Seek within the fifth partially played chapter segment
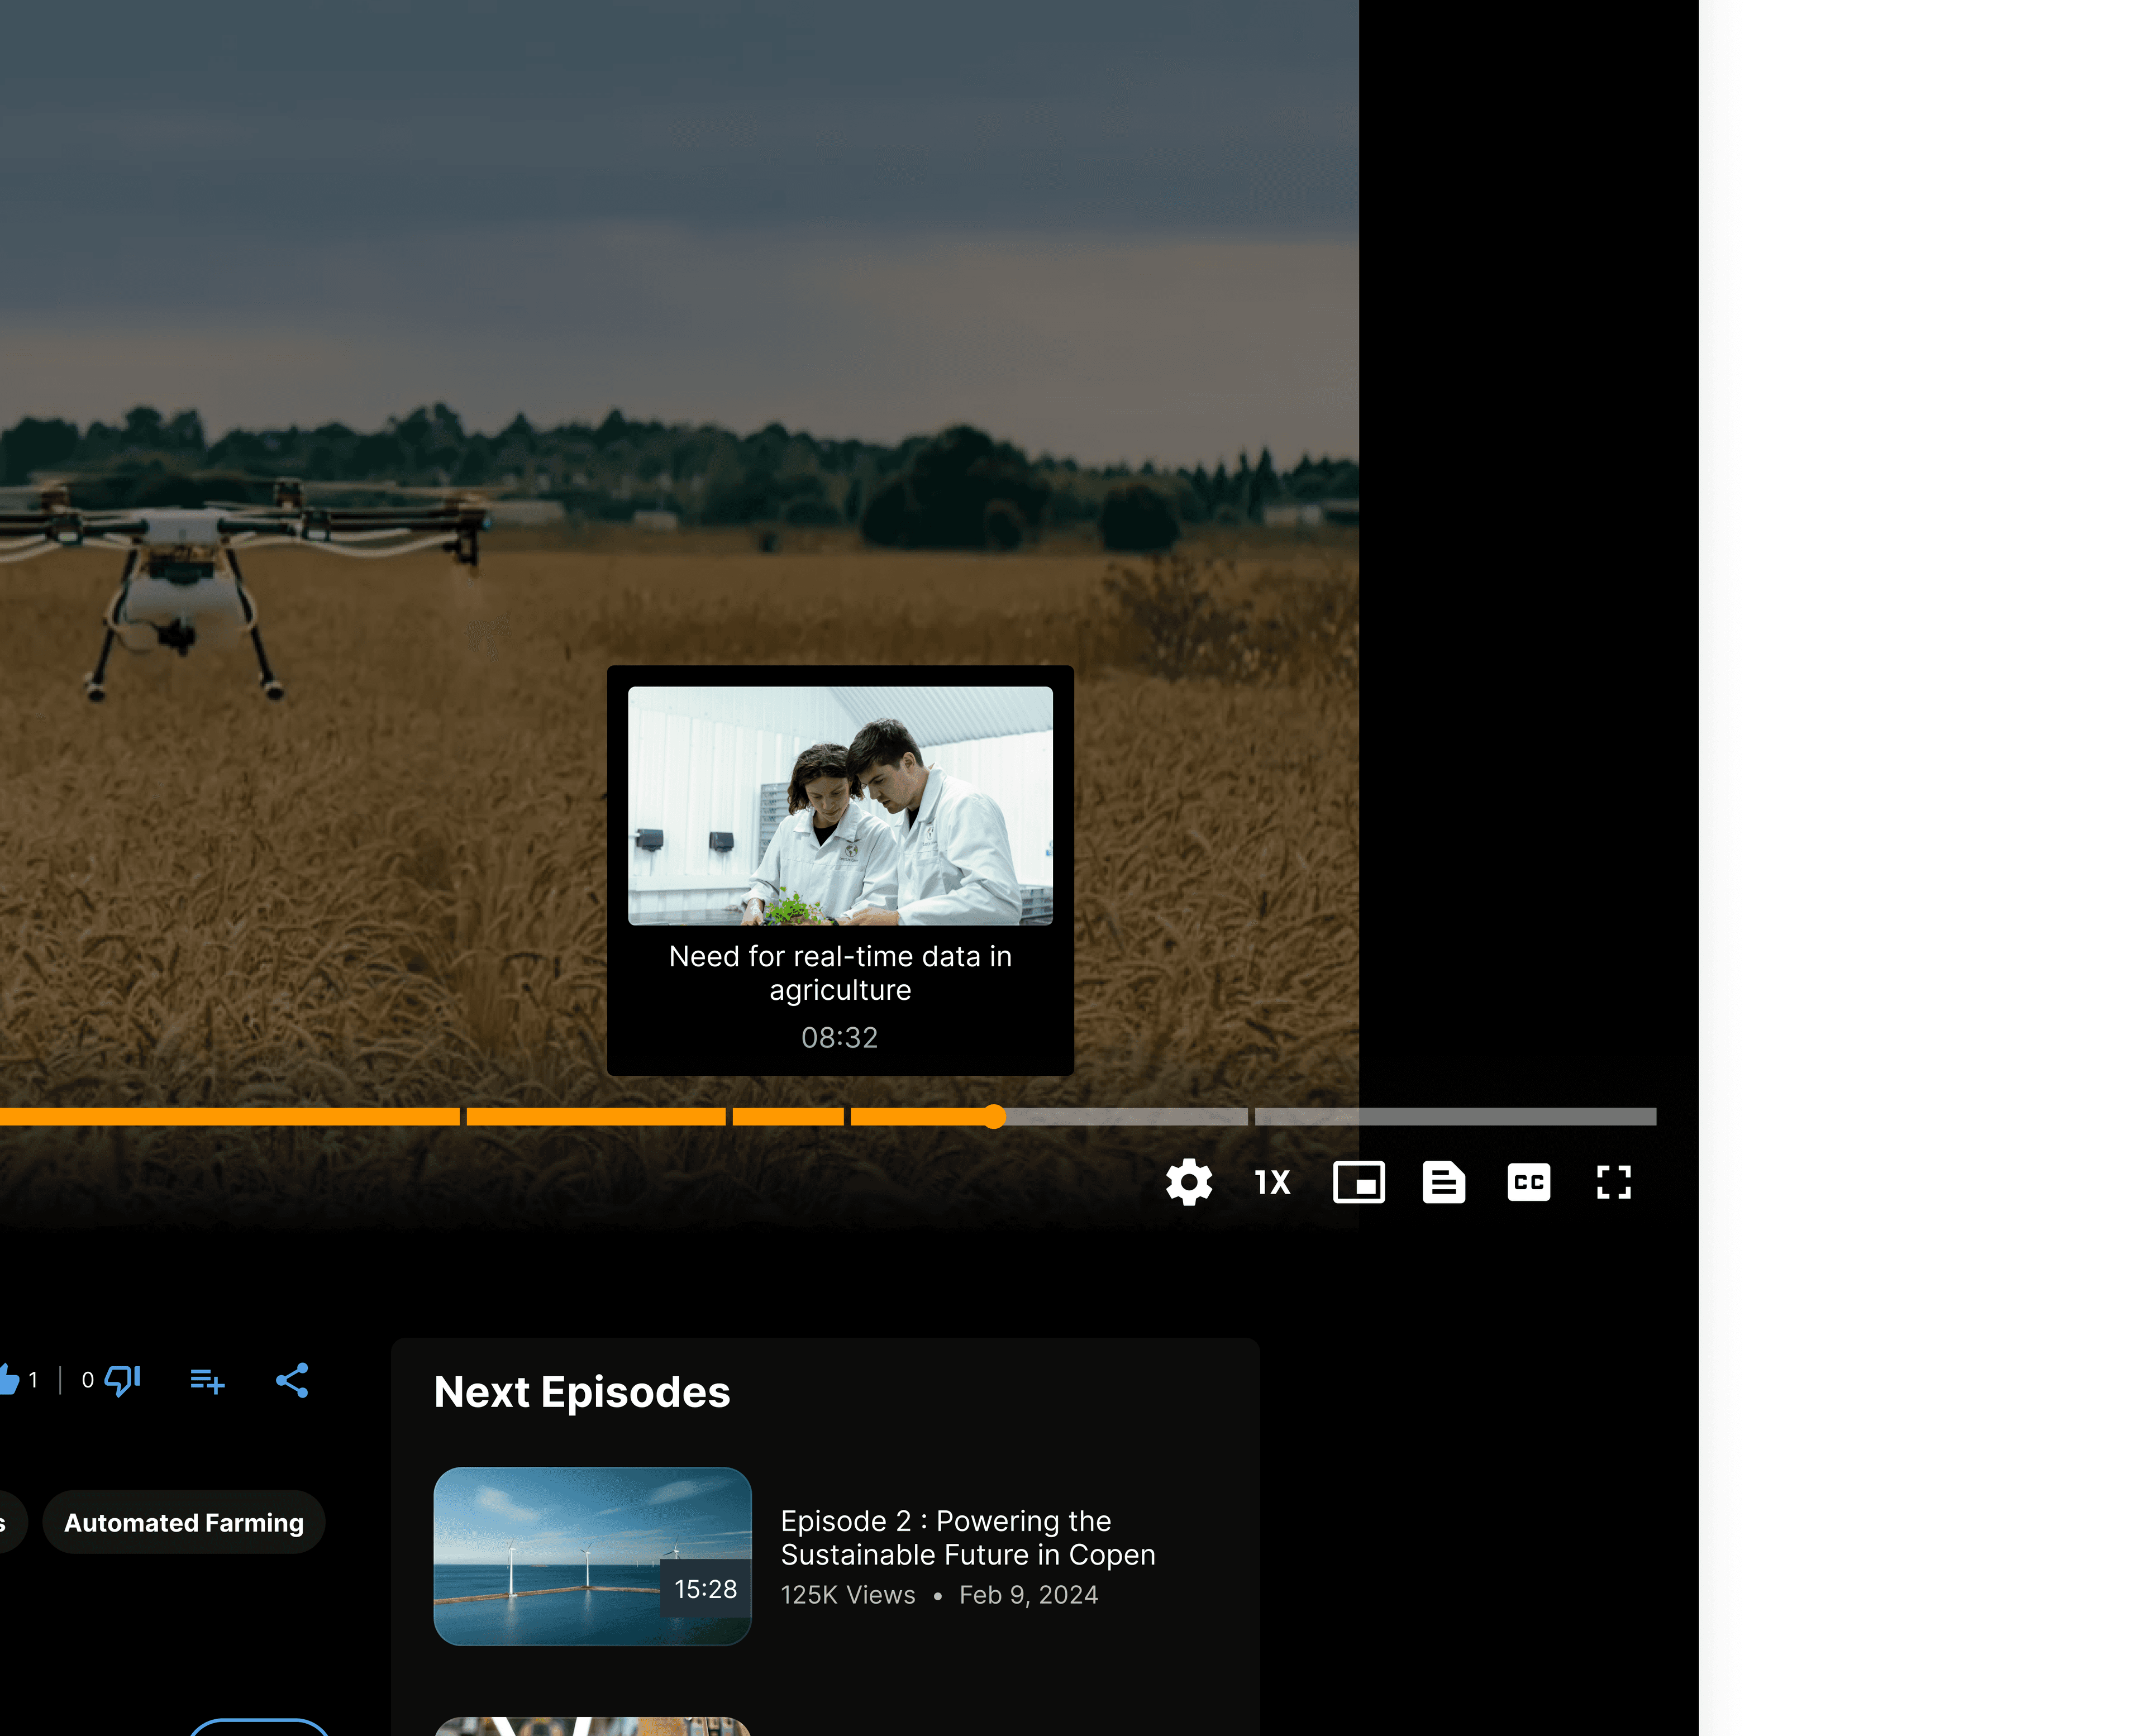The height and width of the screenshot is (1736, 2145). 1049,1117
